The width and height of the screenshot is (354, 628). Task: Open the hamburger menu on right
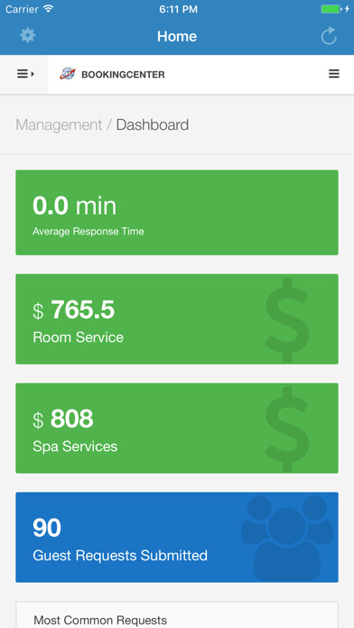coord(334,74)
